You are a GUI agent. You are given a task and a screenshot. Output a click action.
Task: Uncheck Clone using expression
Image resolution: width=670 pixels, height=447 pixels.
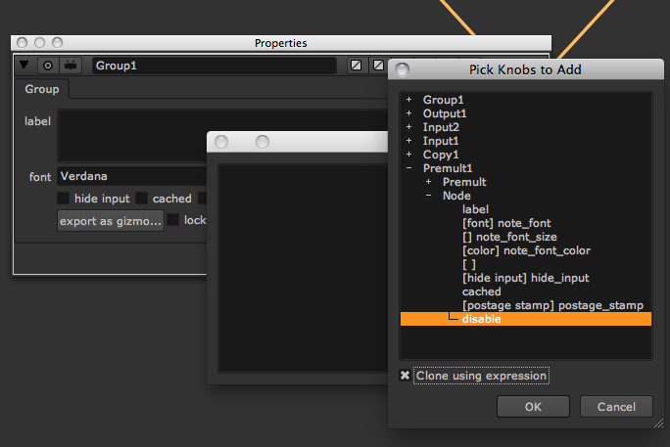405,375
